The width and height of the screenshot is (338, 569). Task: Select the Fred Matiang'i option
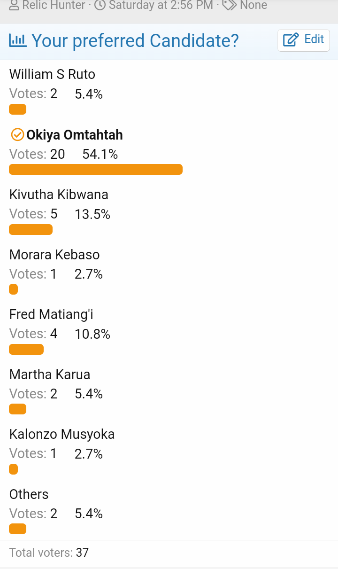coord(51,314)
